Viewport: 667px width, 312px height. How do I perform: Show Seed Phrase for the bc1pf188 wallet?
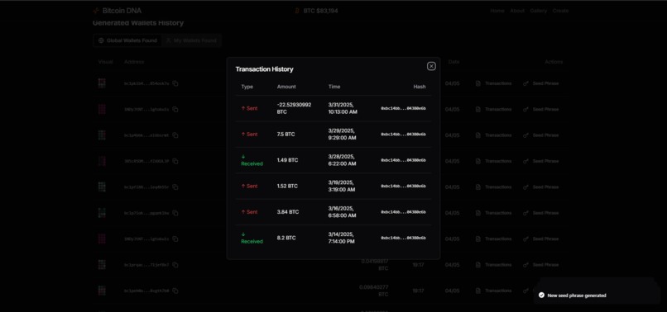[540, 187]
